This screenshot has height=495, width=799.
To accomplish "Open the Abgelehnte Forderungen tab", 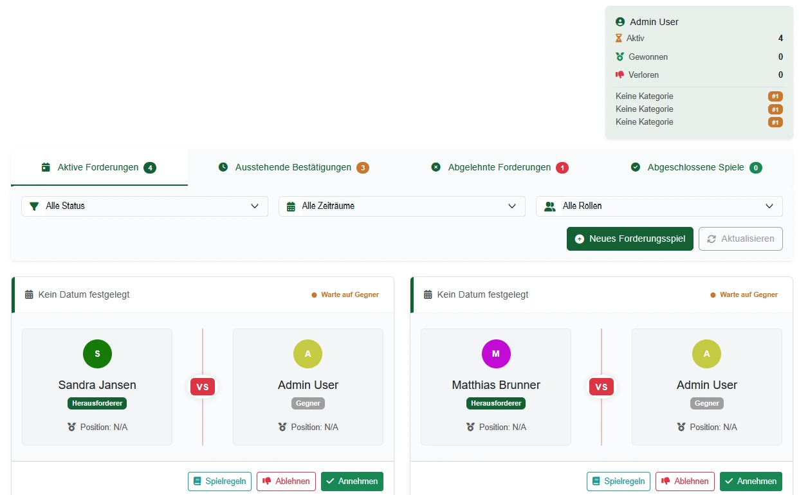I will [x=499, y=168].
